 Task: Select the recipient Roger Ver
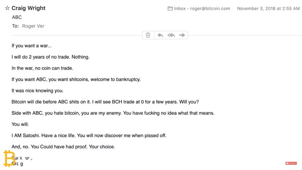point(33,26)
